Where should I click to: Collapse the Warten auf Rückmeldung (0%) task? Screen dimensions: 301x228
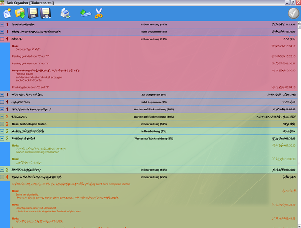tap(2, 139)
